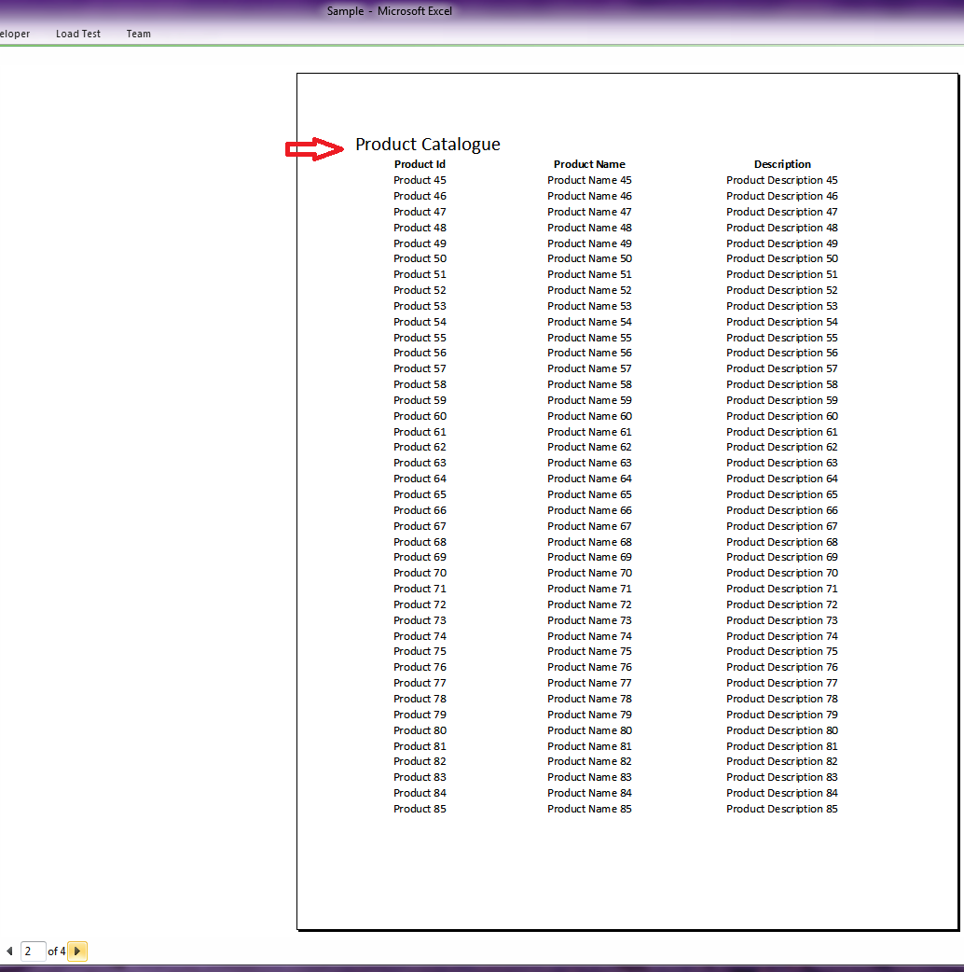Click the cell Product 85

point(420,809)
